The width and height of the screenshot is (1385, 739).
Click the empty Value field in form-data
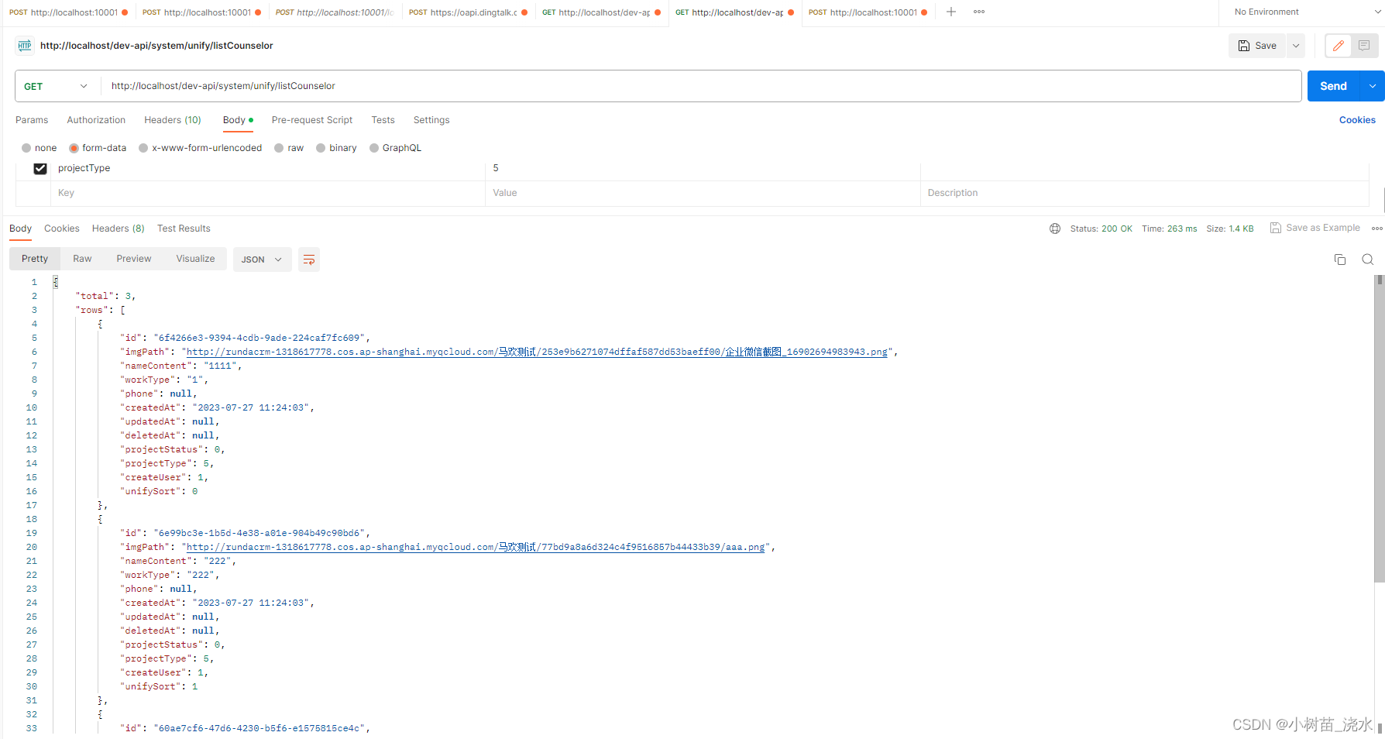point(703,193)
